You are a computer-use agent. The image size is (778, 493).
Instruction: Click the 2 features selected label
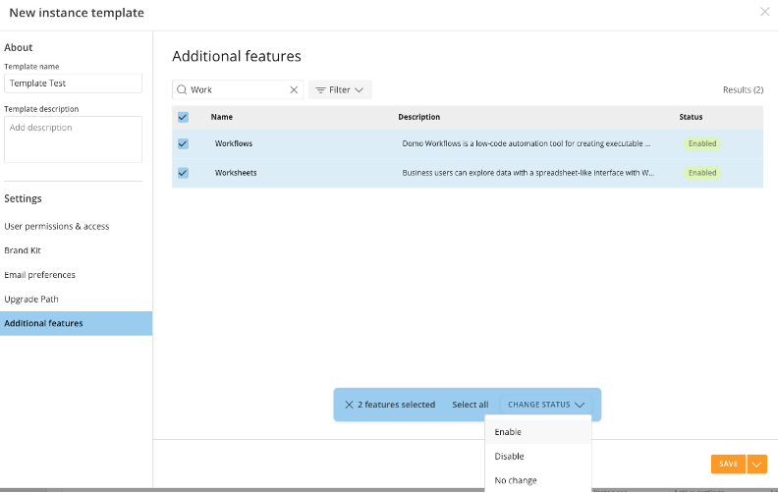coord(397,405)
